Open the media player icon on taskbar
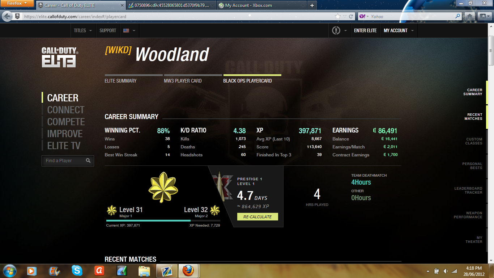Screen dimensions: 494x278 coord(32,270)
